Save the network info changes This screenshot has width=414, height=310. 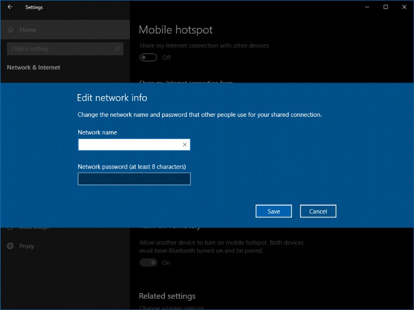pyautogui.click(x=274, y=211)
